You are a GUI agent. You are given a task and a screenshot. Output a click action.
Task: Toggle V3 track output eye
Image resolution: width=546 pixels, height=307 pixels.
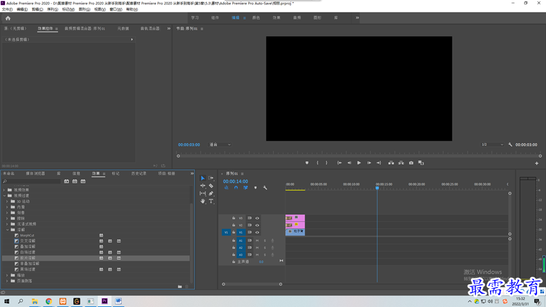point(258,218)
